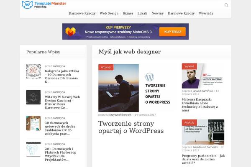This screenshot has height=167, width=251.
Task: Click the Wywiad tag on interview card
Action: 189,66
